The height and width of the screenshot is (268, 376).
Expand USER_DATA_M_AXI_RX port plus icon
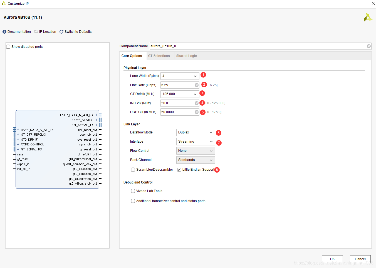97,115
